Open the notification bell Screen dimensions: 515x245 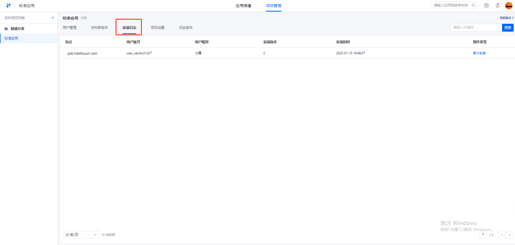(497, 6)
